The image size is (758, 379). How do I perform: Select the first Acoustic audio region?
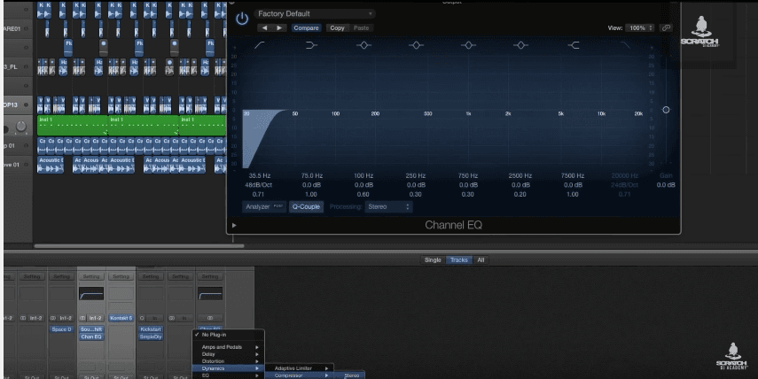[51, 165]
